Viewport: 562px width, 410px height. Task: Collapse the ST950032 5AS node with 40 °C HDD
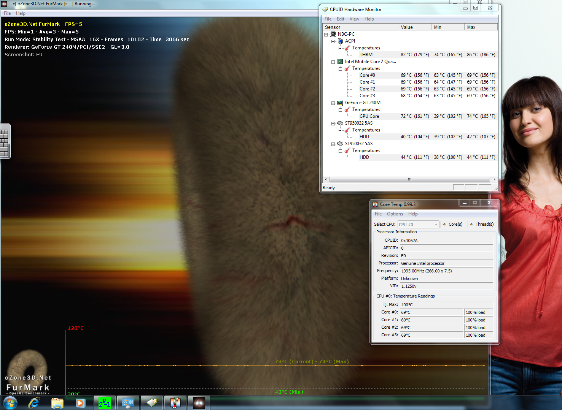333,123
